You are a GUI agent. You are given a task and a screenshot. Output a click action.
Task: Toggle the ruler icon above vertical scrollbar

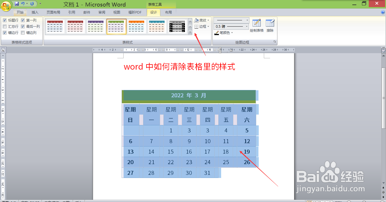point(383,50)
